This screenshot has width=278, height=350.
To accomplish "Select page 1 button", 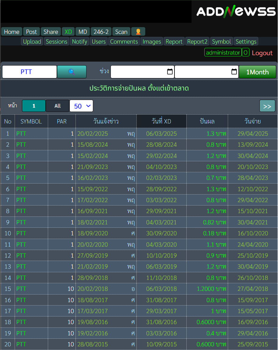I will (34, 106).
